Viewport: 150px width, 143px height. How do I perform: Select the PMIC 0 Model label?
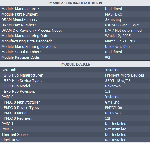tap(16, 113)
